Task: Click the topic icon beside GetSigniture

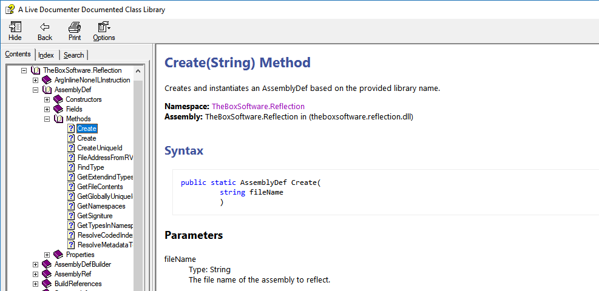Action: (x=70, y=216)
